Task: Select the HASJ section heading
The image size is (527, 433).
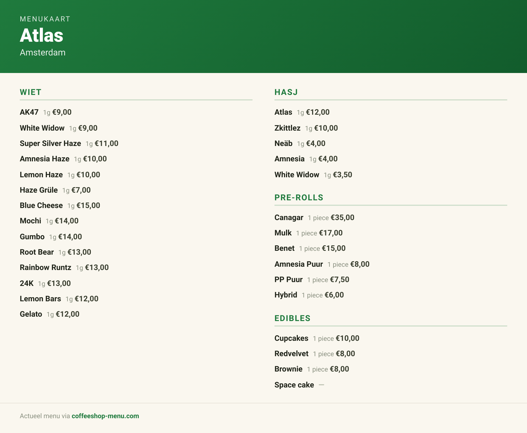Action: click(x=286, y=92)
